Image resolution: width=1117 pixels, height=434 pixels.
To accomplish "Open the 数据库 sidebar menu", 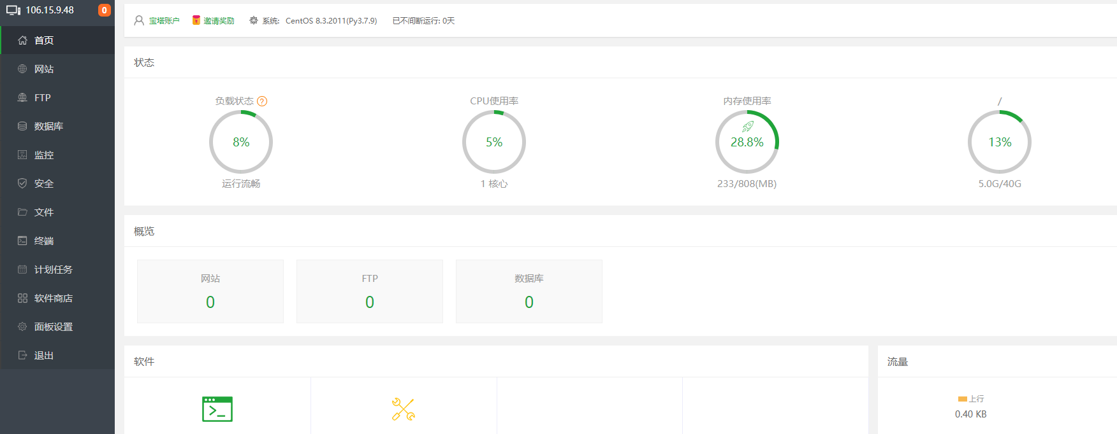I will [x=48, y=126].
